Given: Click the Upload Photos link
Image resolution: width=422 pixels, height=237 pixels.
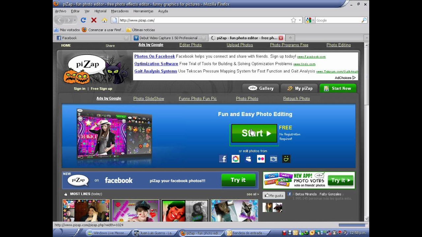Looking at the screenshot, I should click(x=240, y=45).
